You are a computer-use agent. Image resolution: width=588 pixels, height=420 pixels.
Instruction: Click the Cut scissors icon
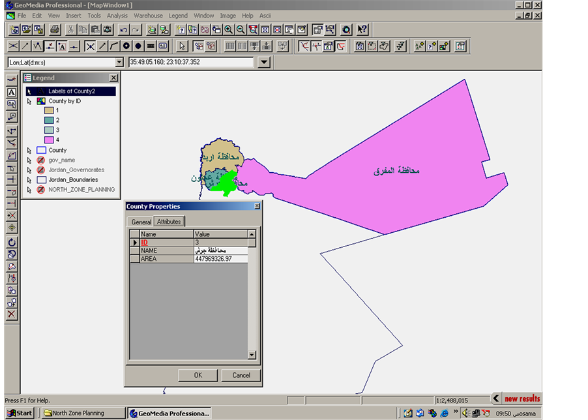pyautogui.click(x=70, y=29)
